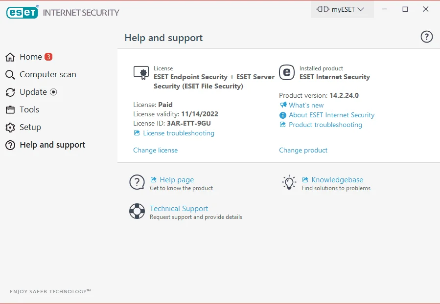Click the ESET logo in header
Image resolution: width=440 pixels, height=304 pixels.
pyautogui.click(x=23, y=12)
